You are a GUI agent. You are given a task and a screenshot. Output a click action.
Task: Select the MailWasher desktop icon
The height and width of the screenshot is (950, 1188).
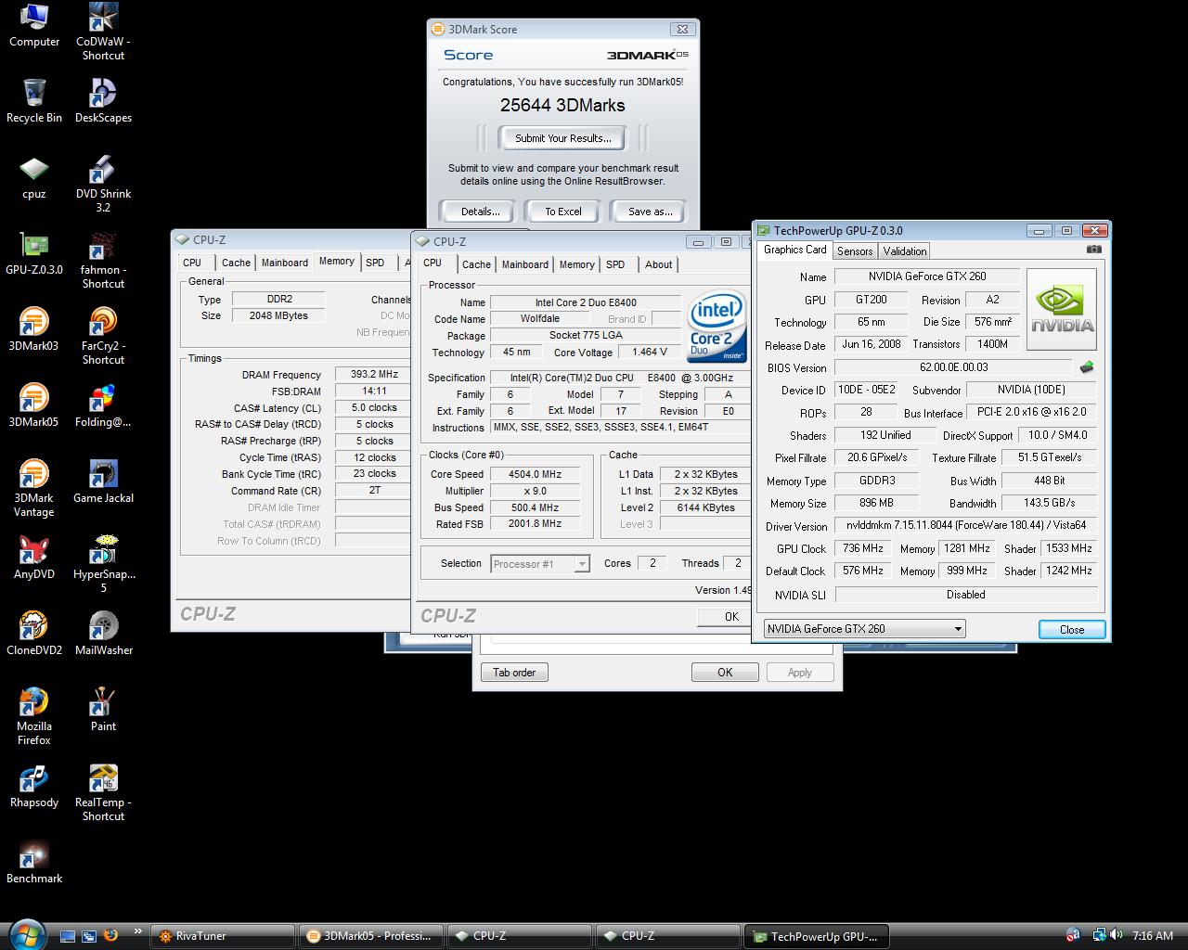(x=103, y=634)
